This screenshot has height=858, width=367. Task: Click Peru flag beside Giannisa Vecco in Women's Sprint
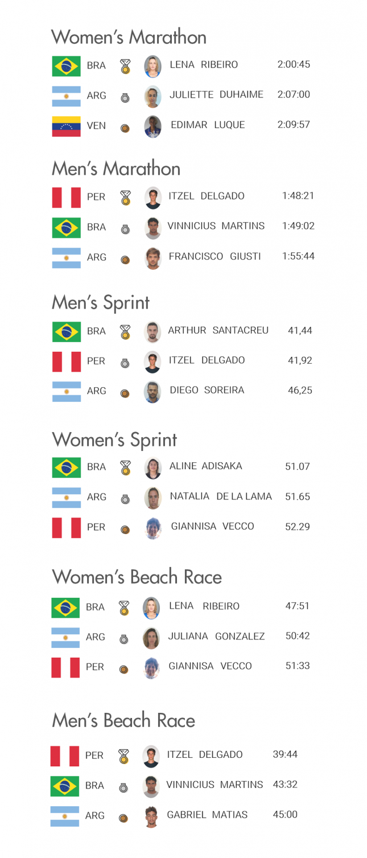[67, 528]
